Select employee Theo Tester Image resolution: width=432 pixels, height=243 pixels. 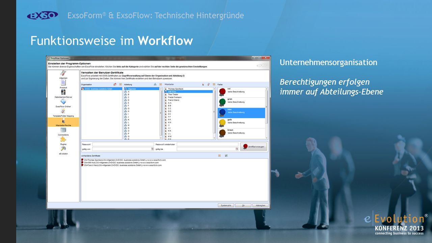pyautogui.click(x=189, y=94)
